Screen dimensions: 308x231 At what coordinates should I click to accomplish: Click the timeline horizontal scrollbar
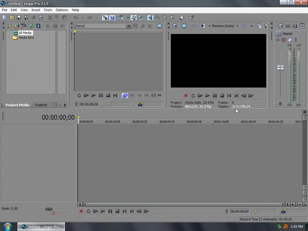pyautogui.click(x=184, y=205)
